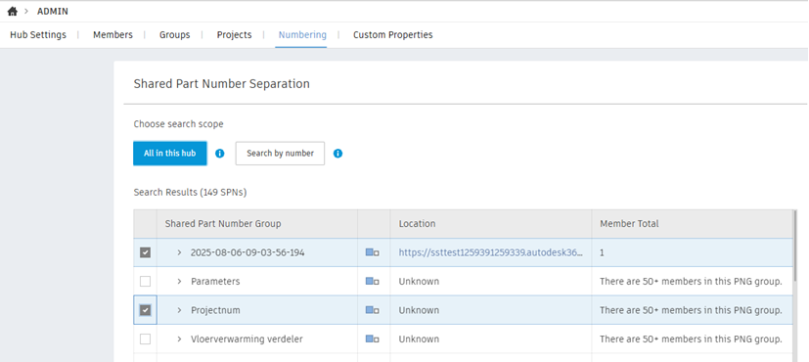The image size is (809, 362).
Task: Open the Custom Properties tab
Action: 393,35
